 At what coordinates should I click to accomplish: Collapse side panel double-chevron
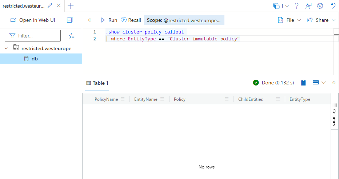(x=89, y=20)
